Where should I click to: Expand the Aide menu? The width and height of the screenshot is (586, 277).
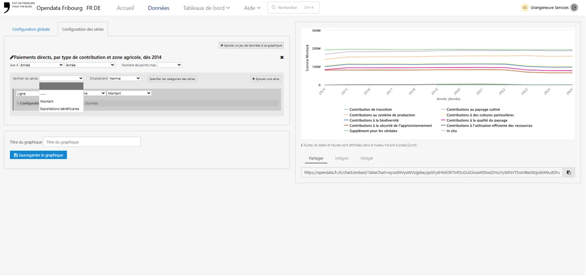[x=252, y=8]
